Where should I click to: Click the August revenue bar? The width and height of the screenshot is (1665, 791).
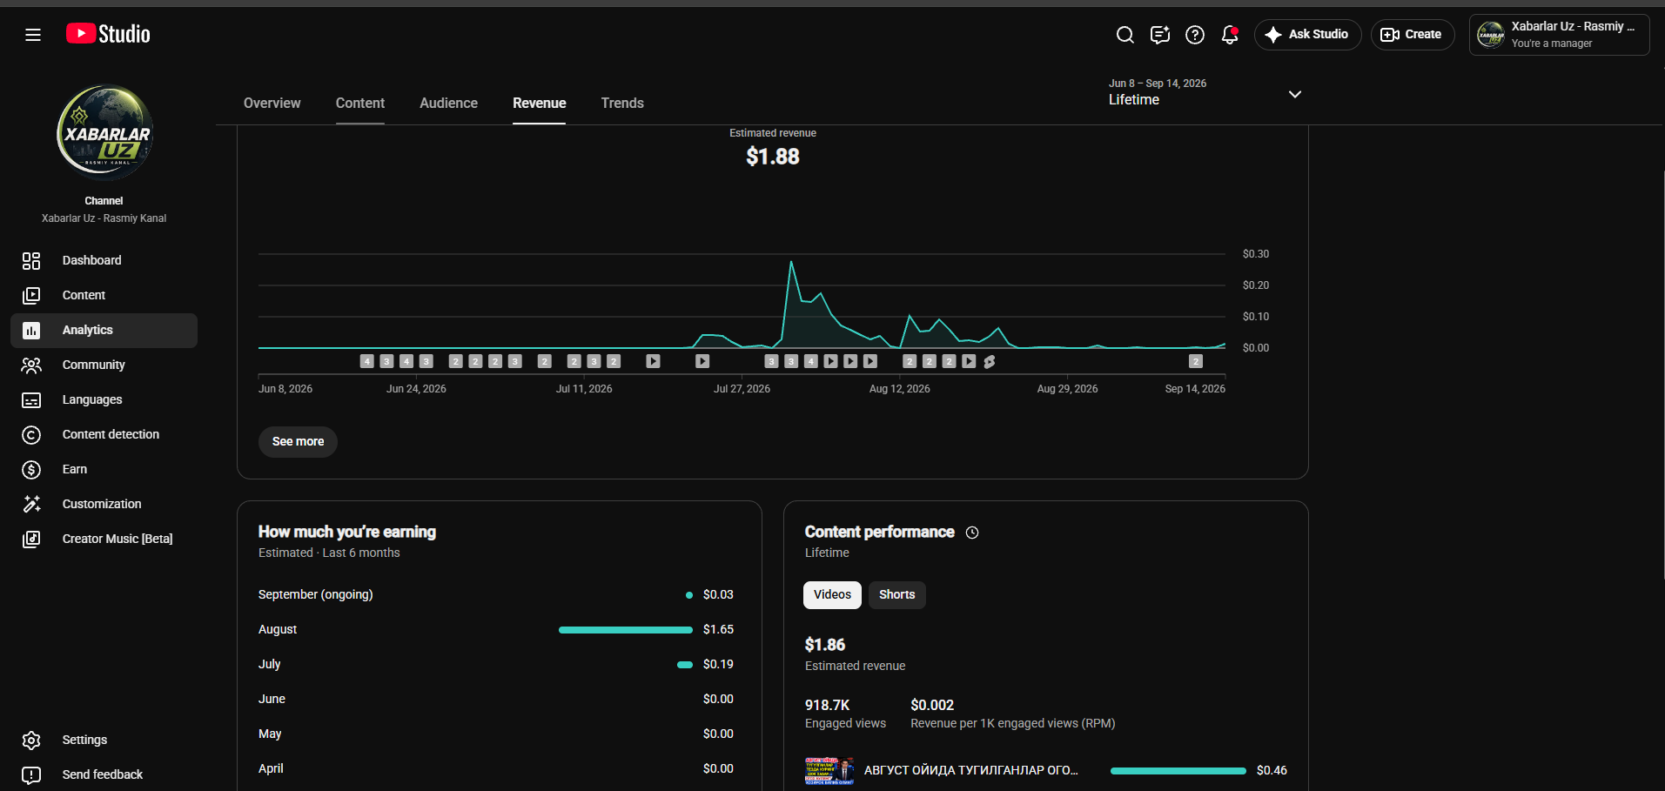pyautogui.click(x=626, y=629)
